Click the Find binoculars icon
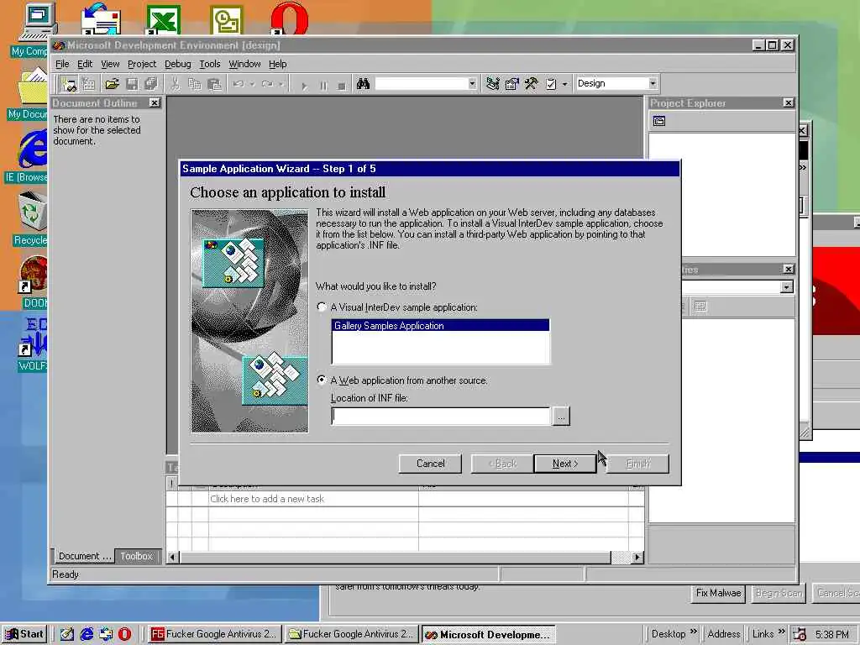 [x=363, y=84]
